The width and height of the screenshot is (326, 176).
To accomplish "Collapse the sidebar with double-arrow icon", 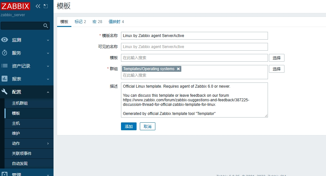I will point(38,6).
